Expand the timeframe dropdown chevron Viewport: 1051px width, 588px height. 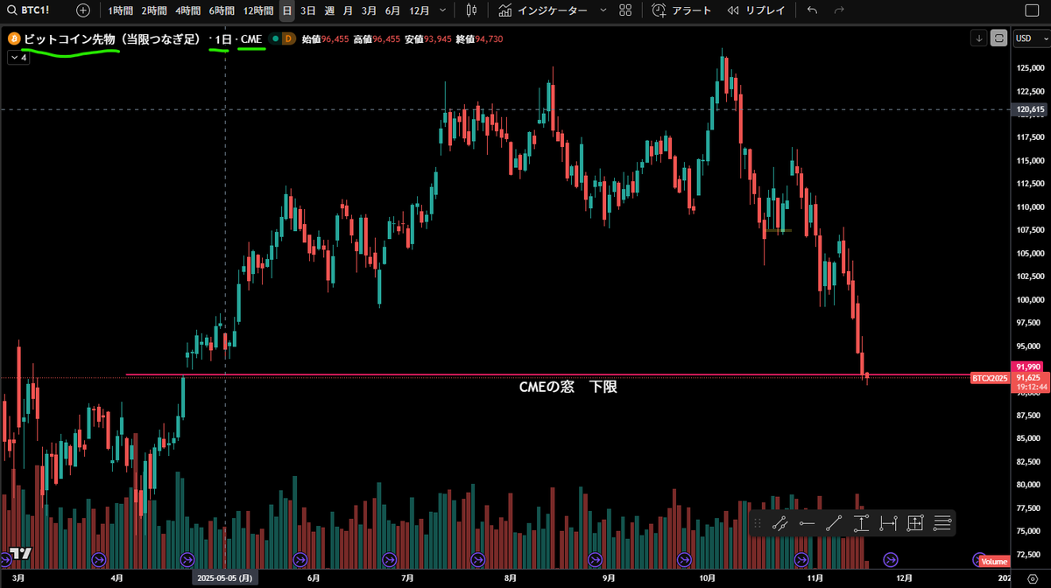tap(442, 10)
